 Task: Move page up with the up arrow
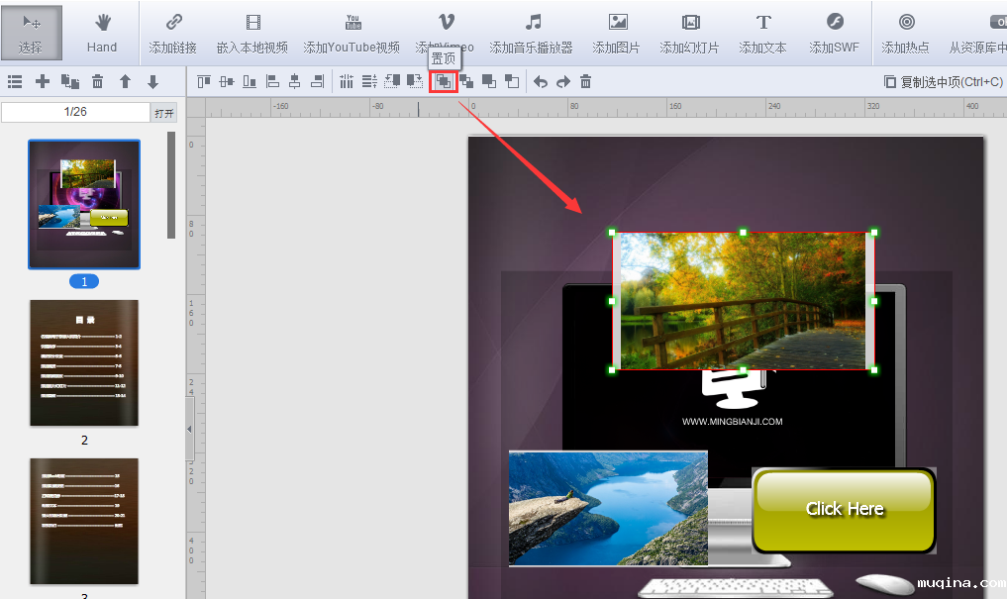coord(125,82)
